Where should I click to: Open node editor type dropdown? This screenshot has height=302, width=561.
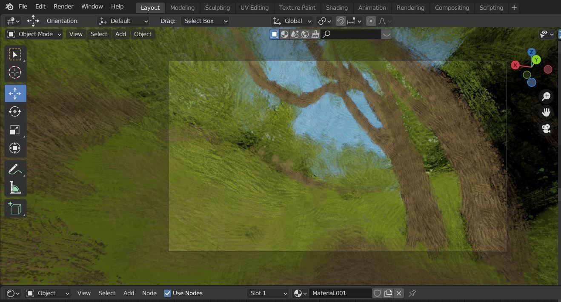tap(13, 293)
